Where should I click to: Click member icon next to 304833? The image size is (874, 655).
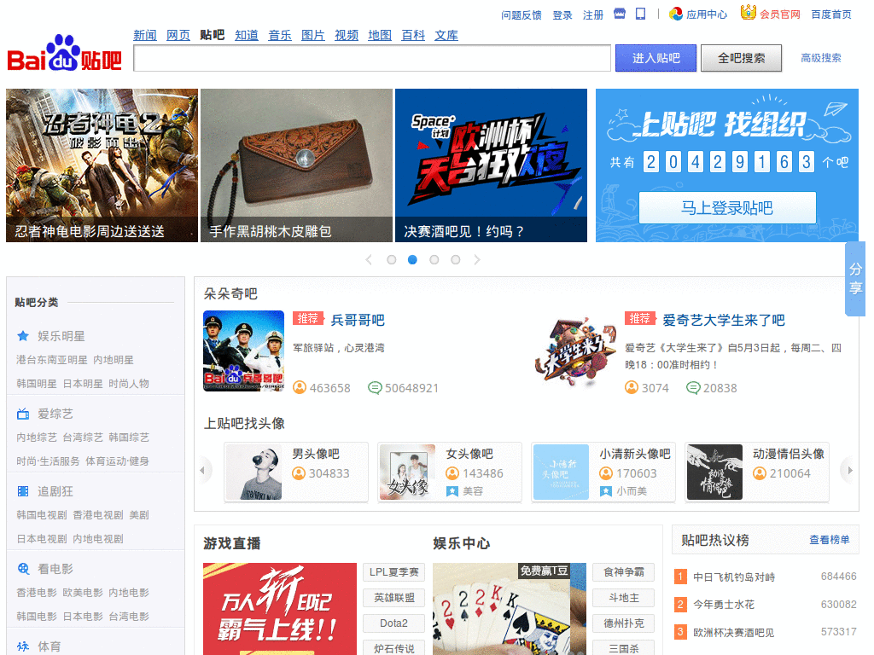pos(299,473)
